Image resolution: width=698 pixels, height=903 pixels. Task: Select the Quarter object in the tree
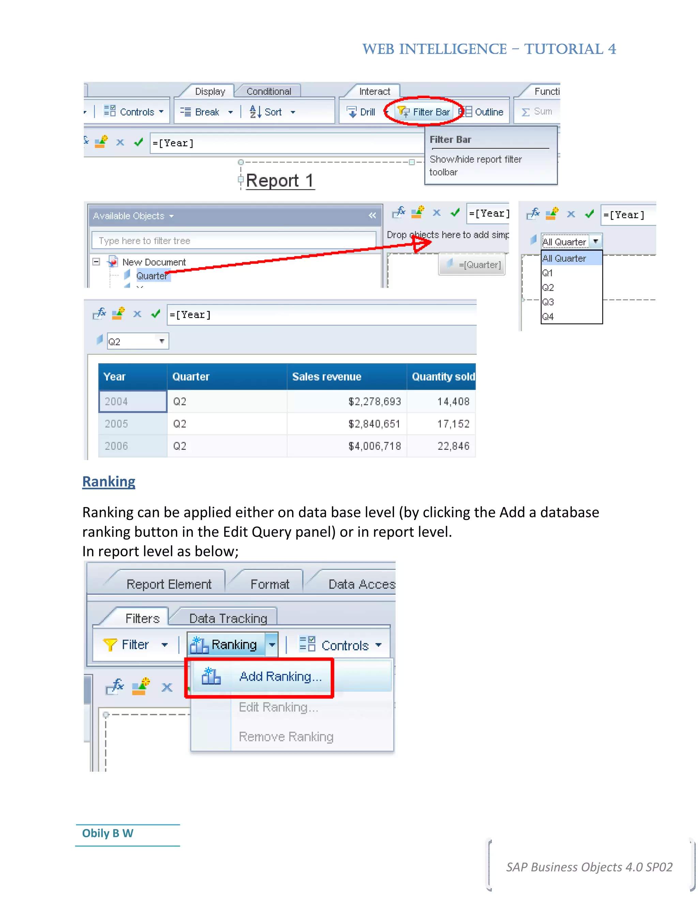coord(152,276)
